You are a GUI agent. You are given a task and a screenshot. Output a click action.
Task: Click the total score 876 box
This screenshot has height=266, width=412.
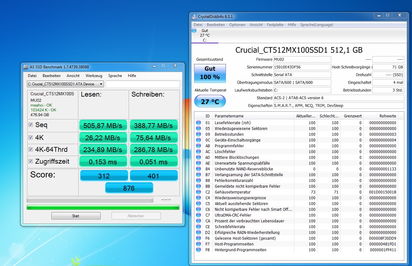tap(129, 188)
